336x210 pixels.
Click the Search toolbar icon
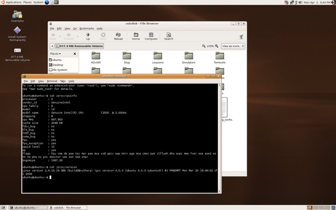pos(168,36)
